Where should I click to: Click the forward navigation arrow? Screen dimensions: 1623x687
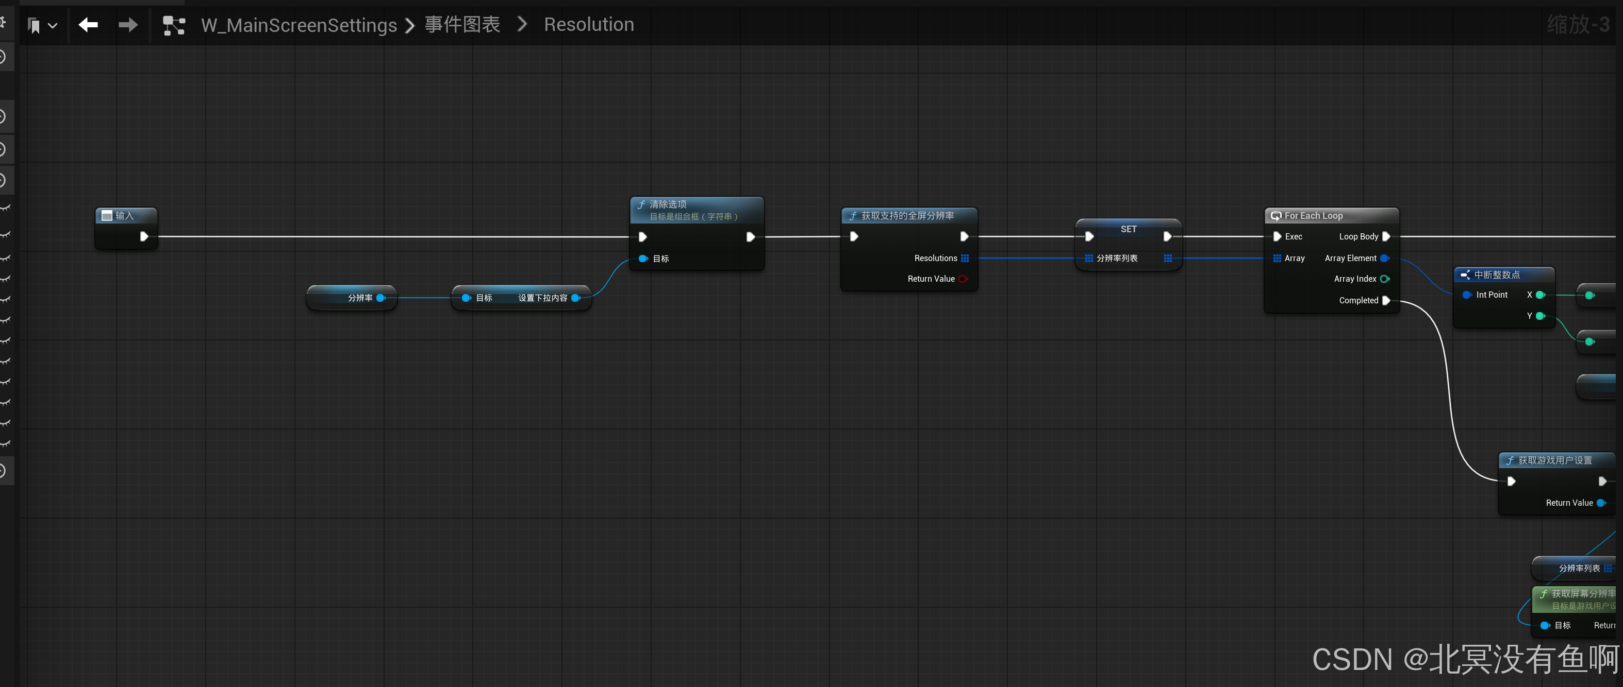128,25
